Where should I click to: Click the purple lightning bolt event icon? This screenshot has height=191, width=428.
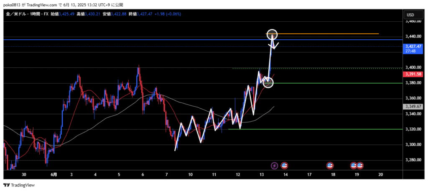(275, 166)
